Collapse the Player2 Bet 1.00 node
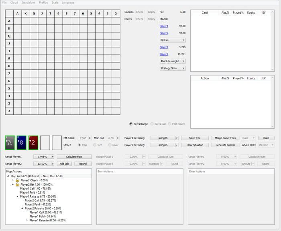 tap(13, 184)
